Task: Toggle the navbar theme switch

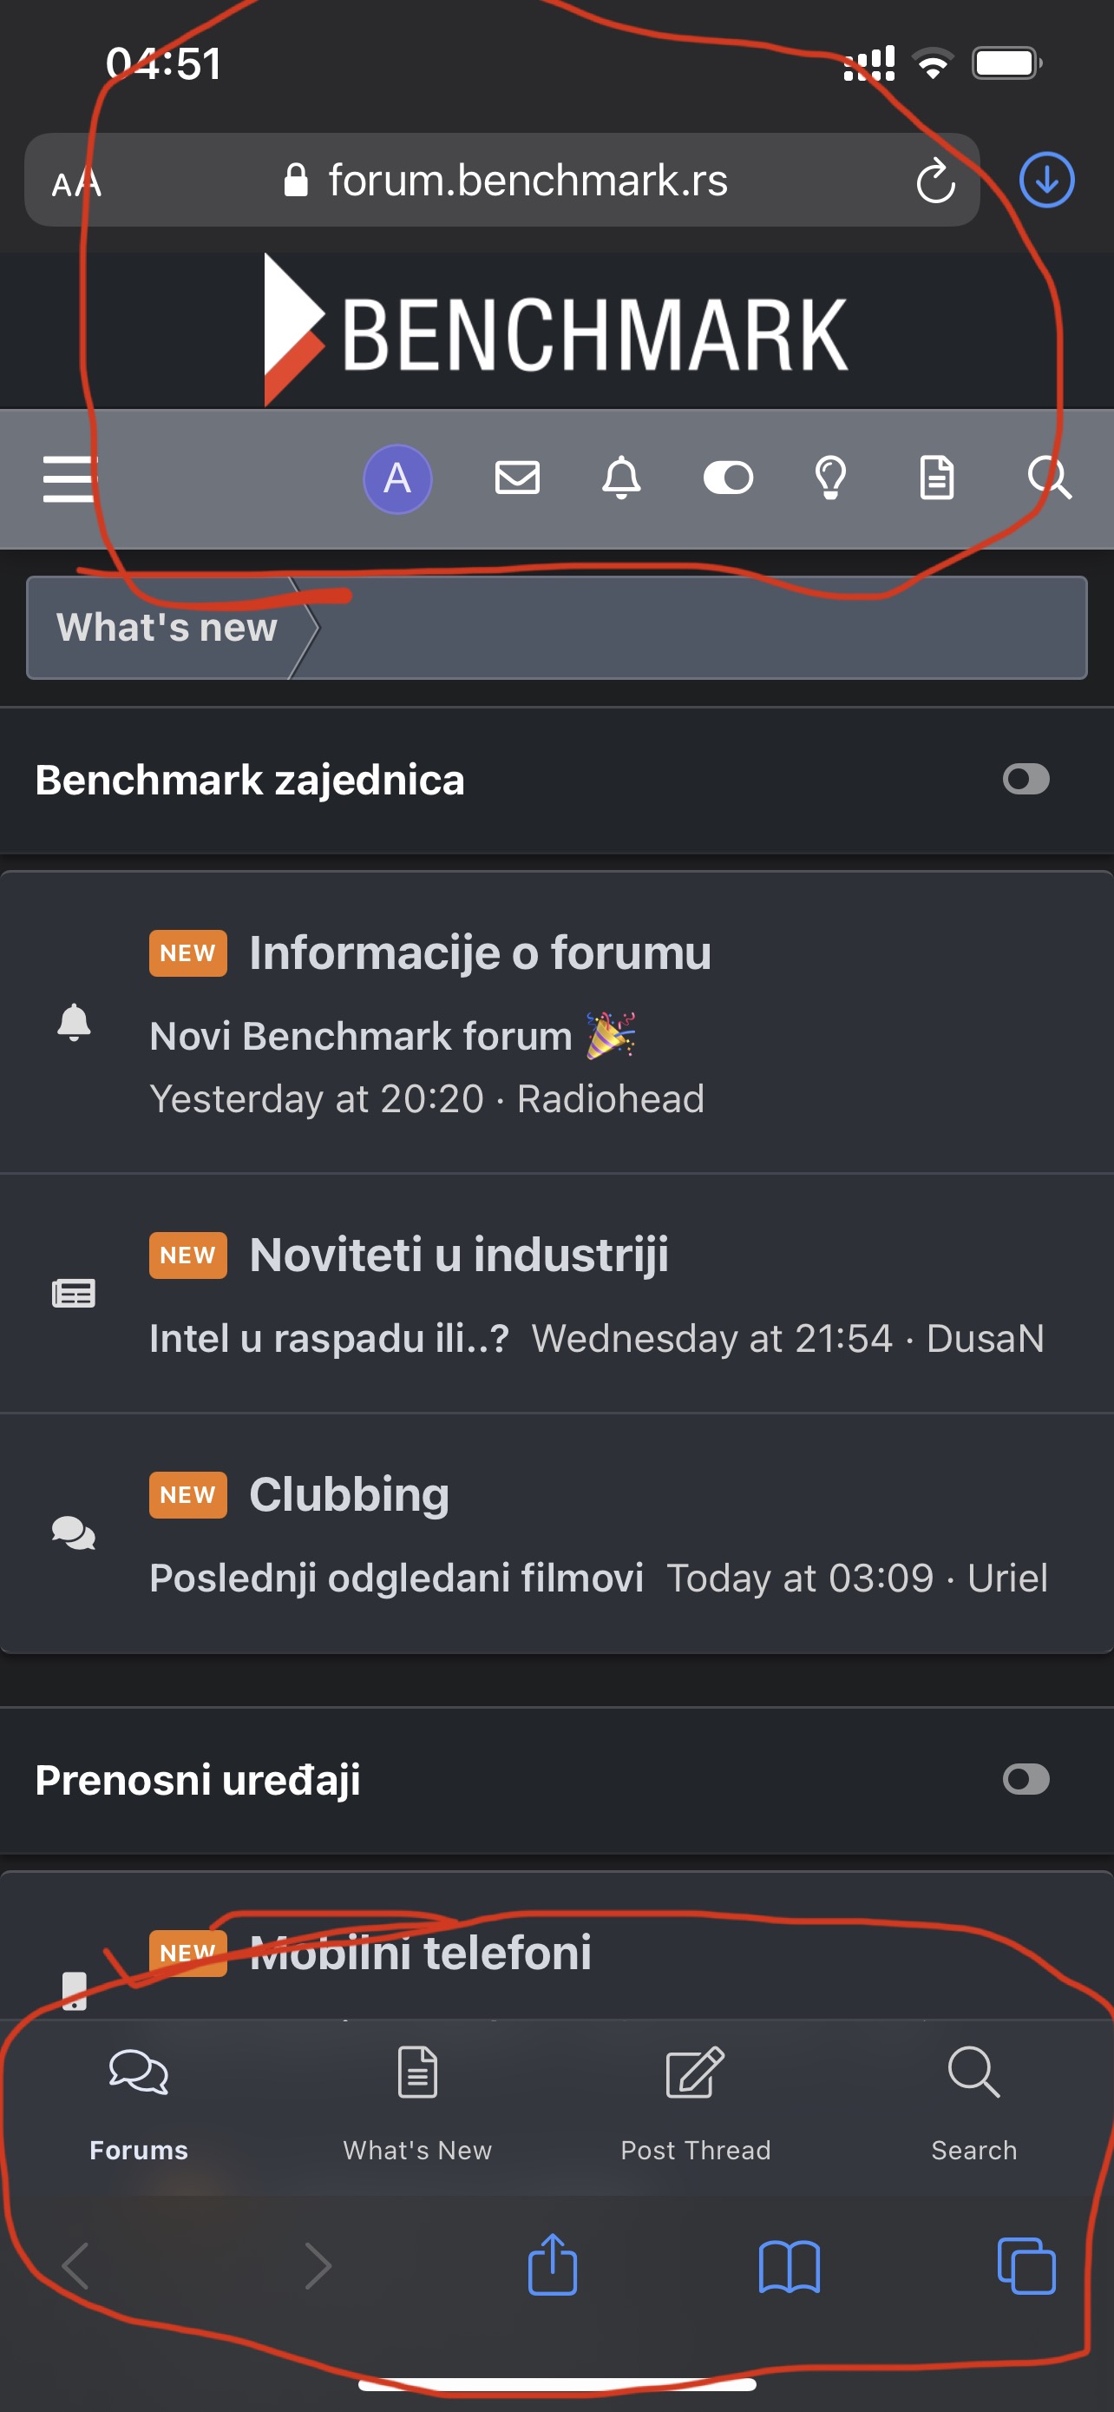Action: 728,478
